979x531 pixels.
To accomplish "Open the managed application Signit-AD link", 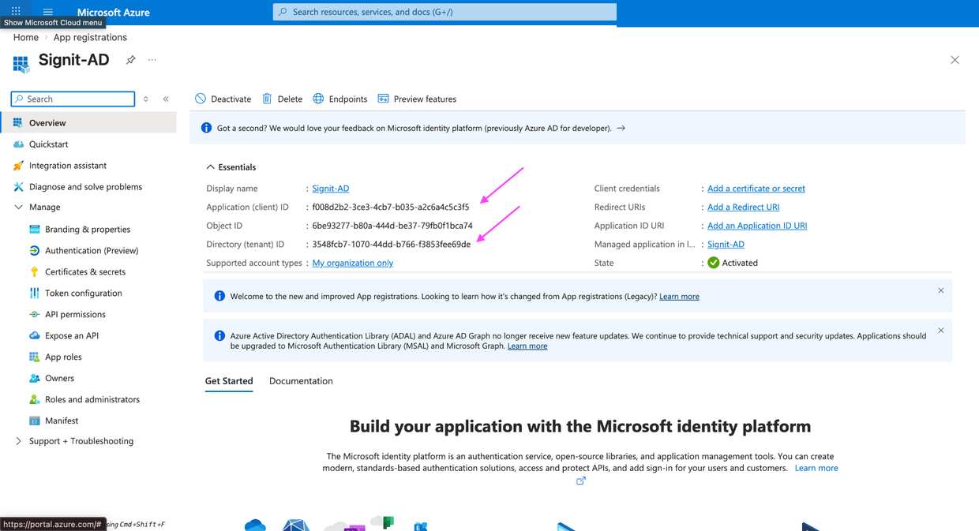I will click(726, 245).
